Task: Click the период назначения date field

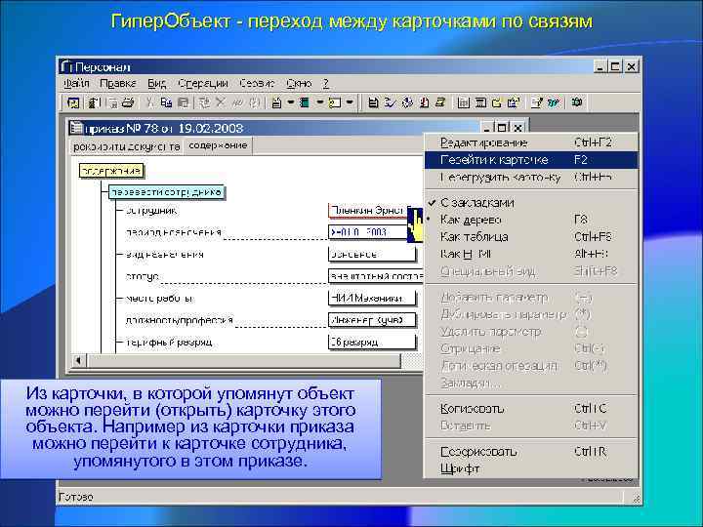Action: tap(368, 232)
